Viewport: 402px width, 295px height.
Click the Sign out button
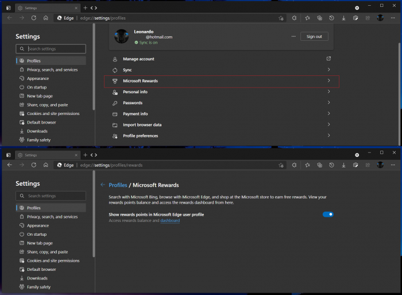(314, 36)
